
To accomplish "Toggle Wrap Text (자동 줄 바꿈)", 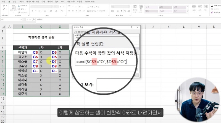I will coord(93,7).
